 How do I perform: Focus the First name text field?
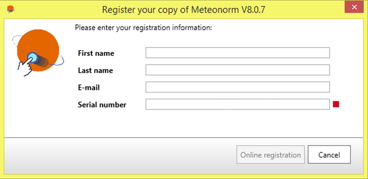238,53
